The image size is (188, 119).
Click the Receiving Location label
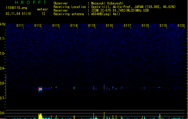(70, 7)
